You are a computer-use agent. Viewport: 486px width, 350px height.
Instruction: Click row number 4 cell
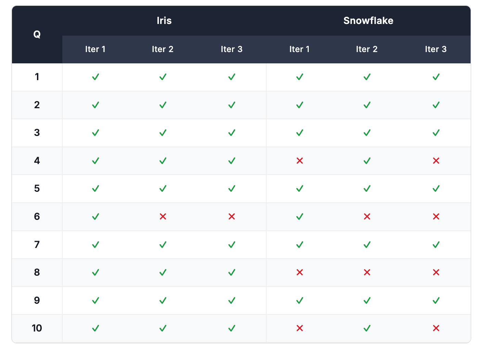click(37, 161)
